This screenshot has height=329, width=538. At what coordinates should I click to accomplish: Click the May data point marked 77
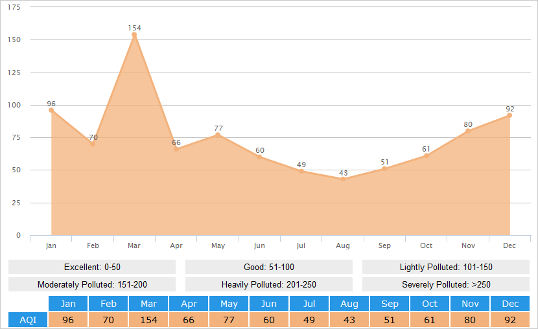point(218,135)
